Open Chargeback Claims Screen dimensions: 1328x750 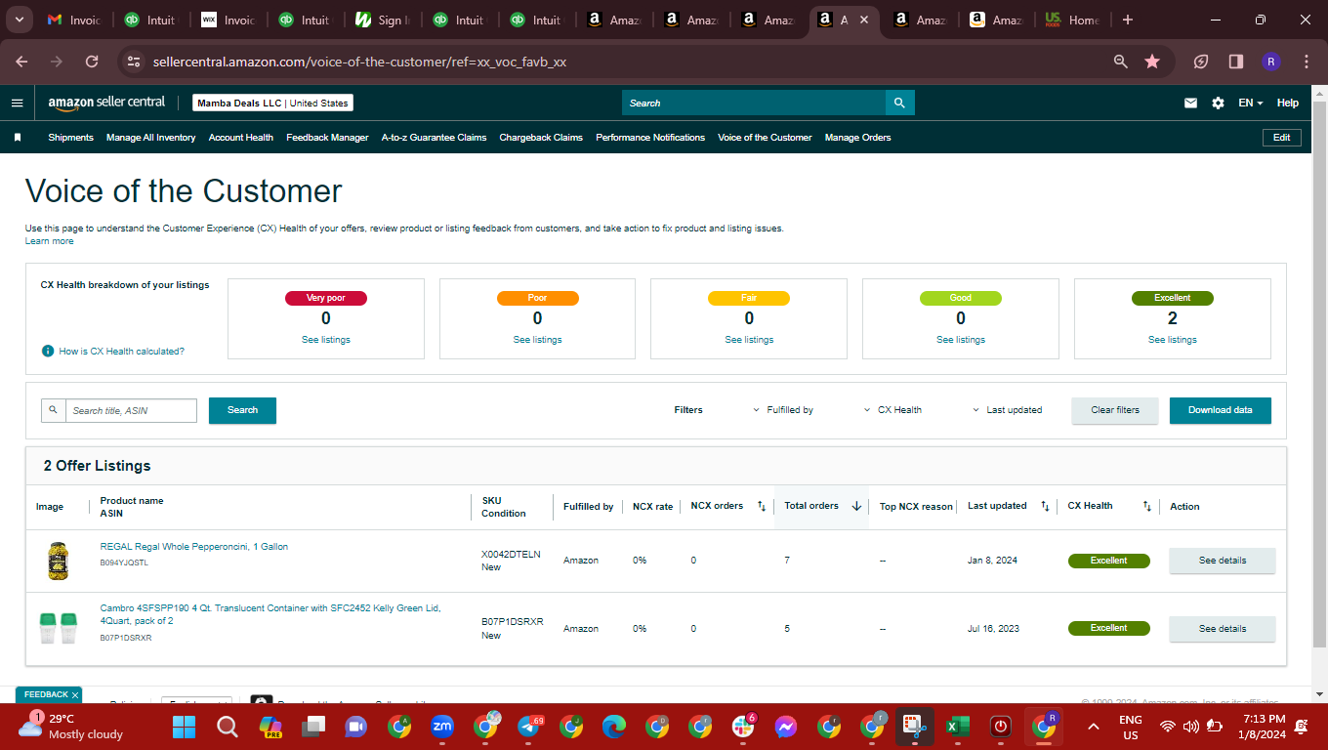pyautogui.click(x=541, y=138)
